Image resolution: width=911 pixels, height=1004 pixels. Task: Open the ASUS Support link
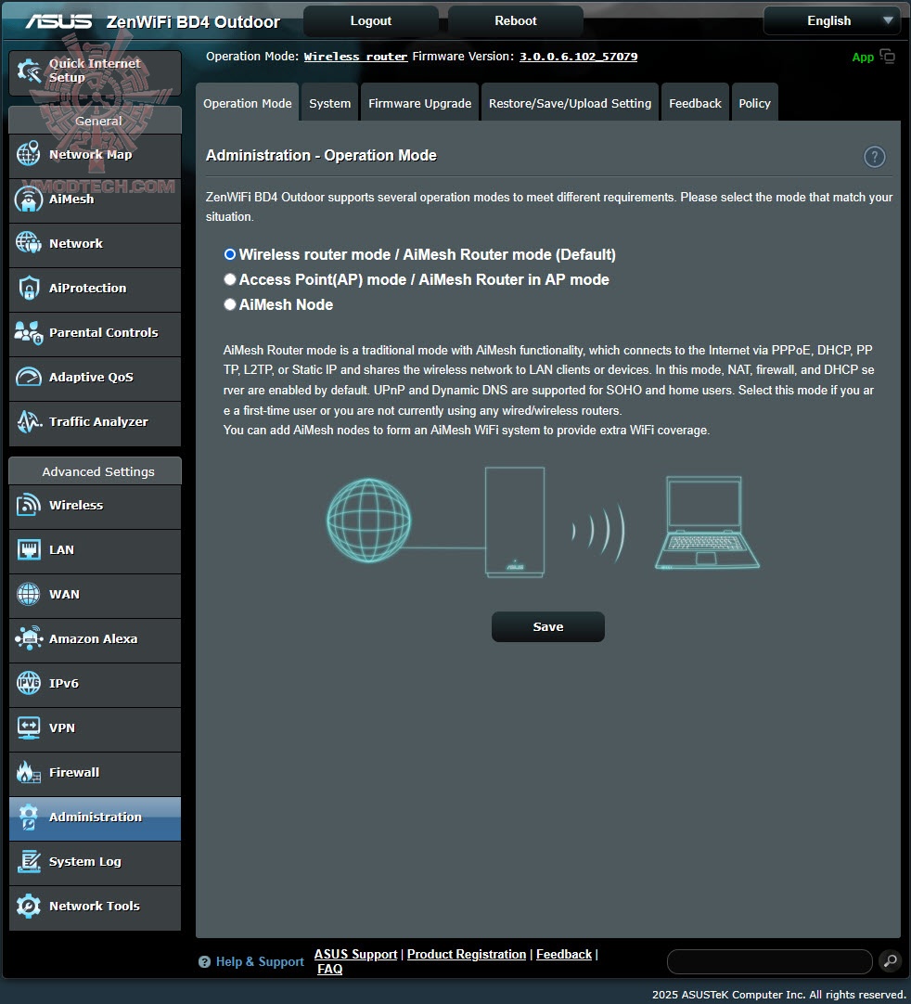pyautogui.click(x=355, y=954)
